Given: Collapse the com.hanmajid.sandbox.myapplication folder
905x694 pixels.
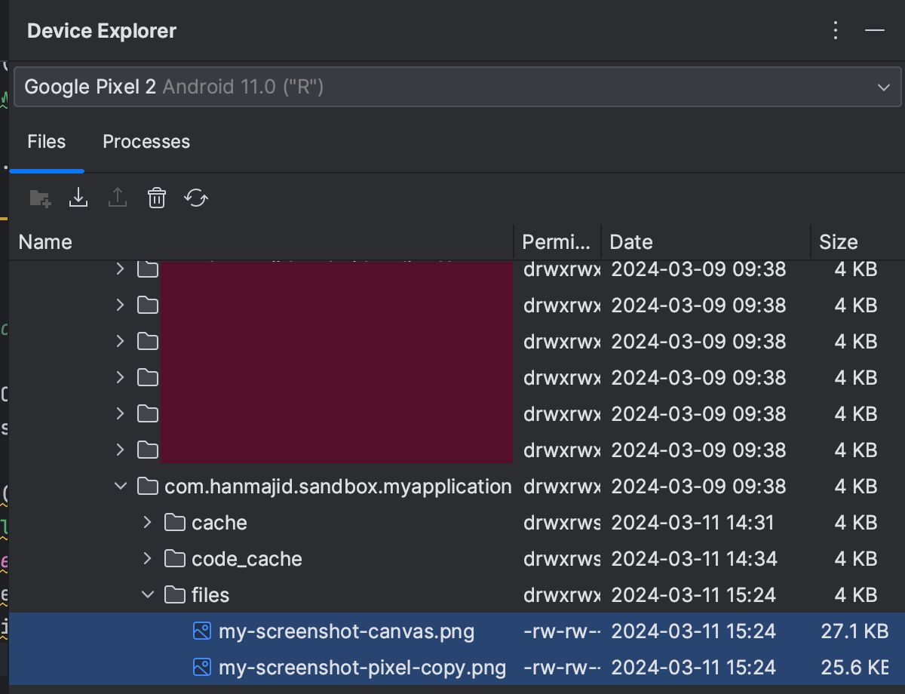Looking at the screenshot, I should coord(121,487).
